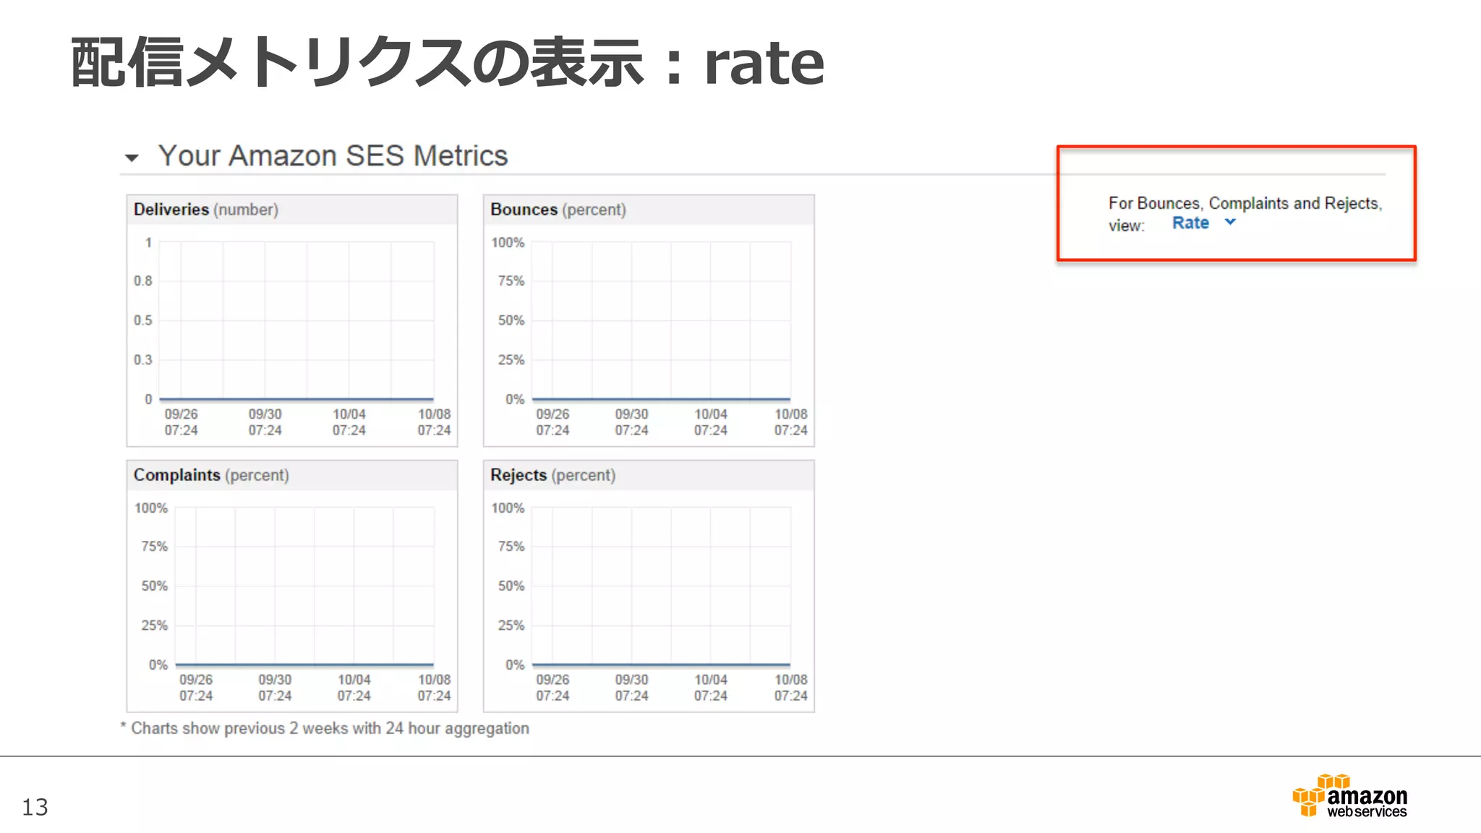Image resolution: width=1481 pixels, height=833 pixels.
Task: Click inside the Deliveries chart plot
Action: click(x=296, y=320)
